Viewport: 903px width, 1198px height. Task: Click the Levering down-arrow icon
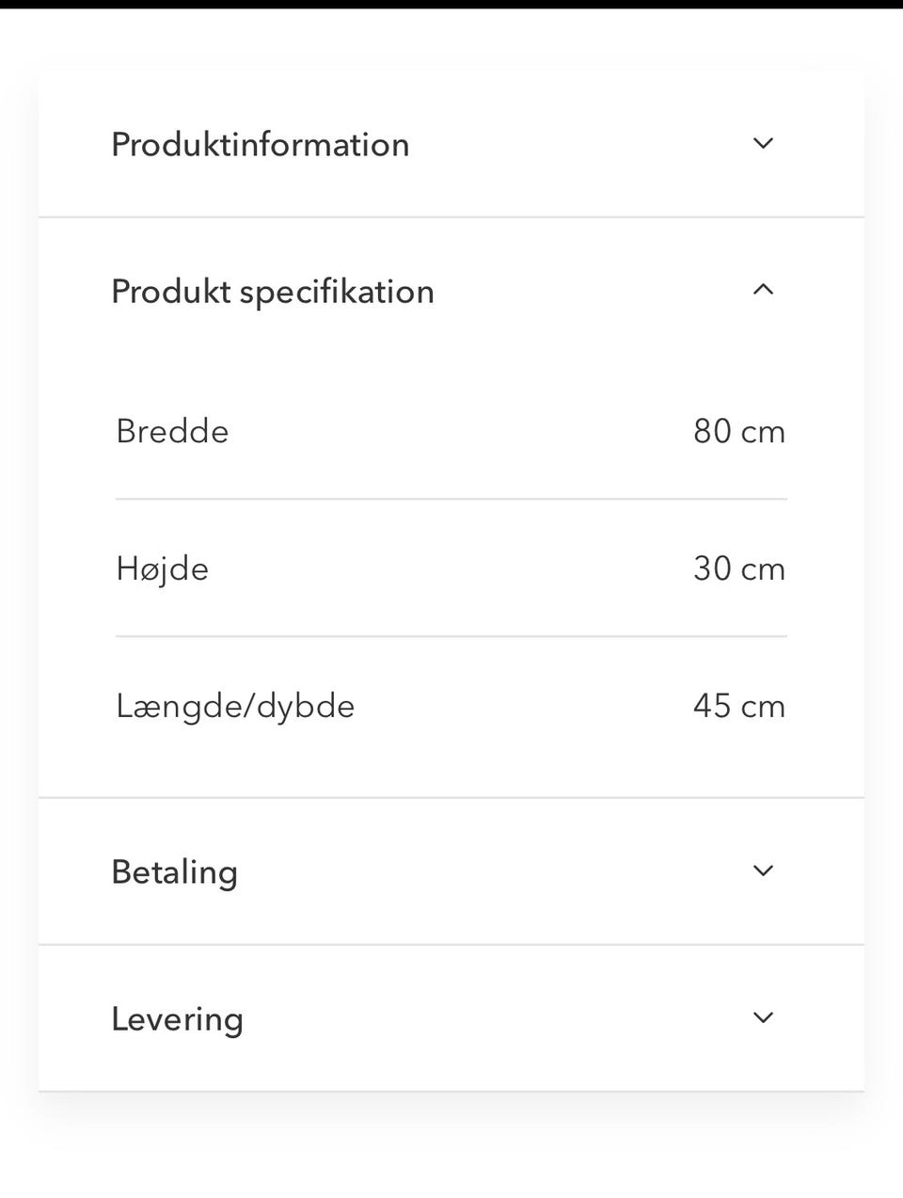click(763, 1017)
